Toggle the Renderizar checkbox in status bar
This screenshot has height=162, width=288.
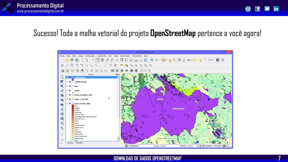(204, 146)
